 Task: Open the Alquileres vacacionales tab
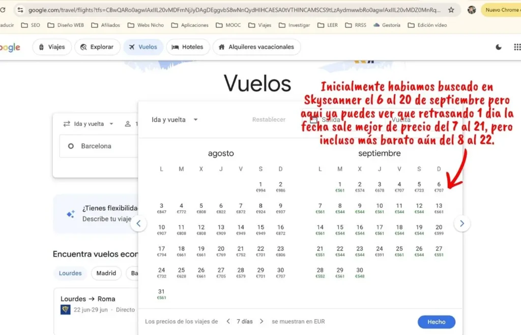tap(256, 47)
